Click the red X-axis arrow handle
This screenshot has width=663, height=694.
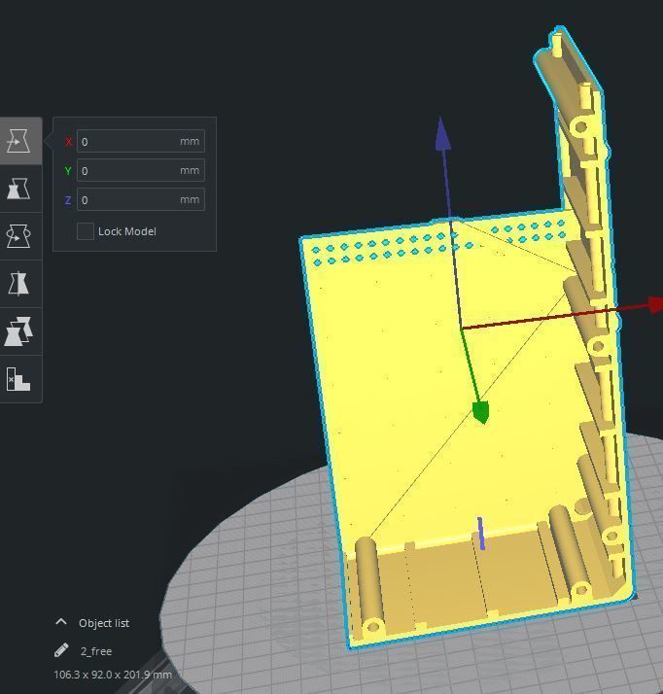point(655,304)
